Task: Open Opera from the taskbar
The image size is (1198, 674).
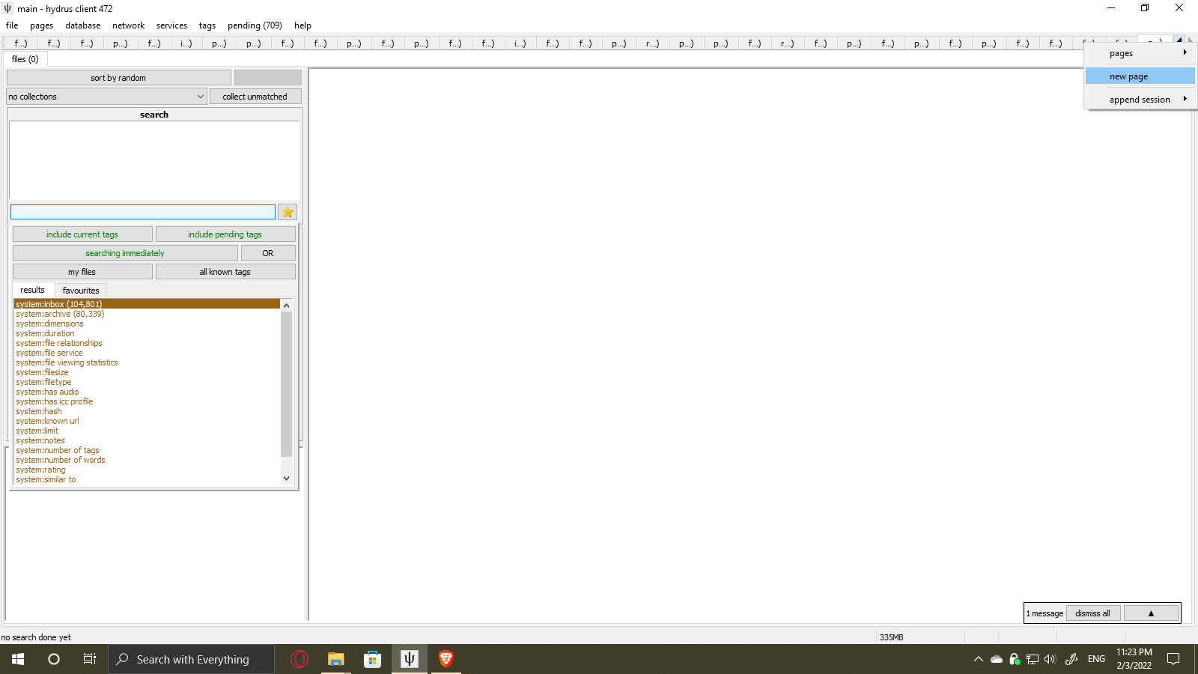Action: pos(299,659)
